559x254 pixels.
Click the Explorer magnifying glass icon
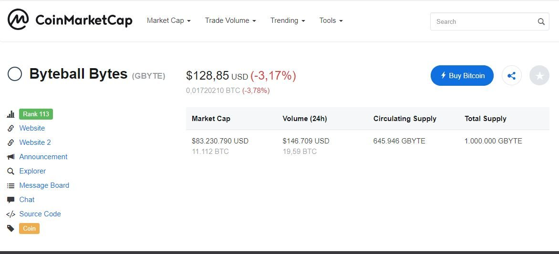pos(10,171)
